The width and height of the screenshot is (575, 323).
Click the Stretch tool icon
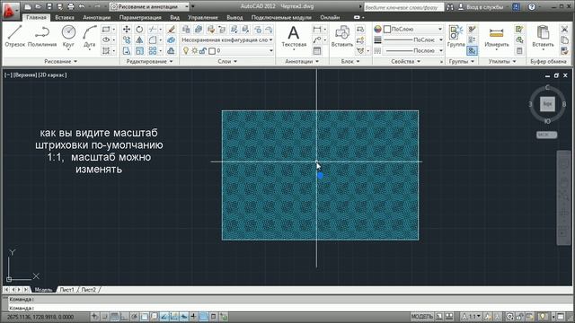[x=127, y=51]
